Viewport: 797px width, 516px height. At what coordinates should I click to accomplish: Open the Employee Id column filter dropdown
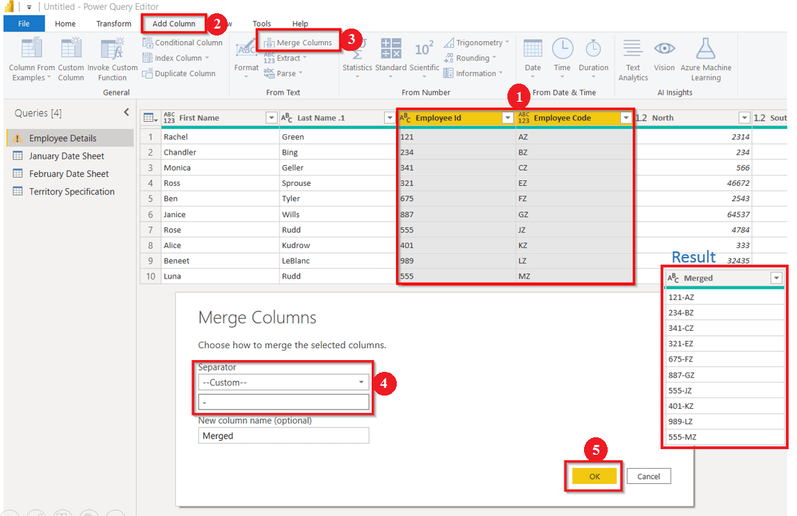point(507,118)
